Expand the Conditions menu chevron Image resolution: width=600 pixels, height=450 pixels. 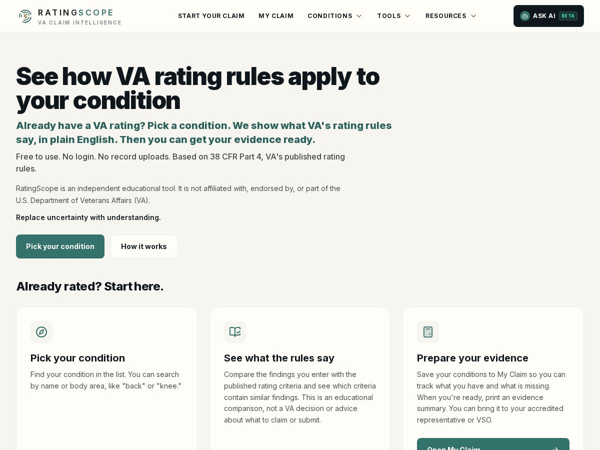pos(359,16)
